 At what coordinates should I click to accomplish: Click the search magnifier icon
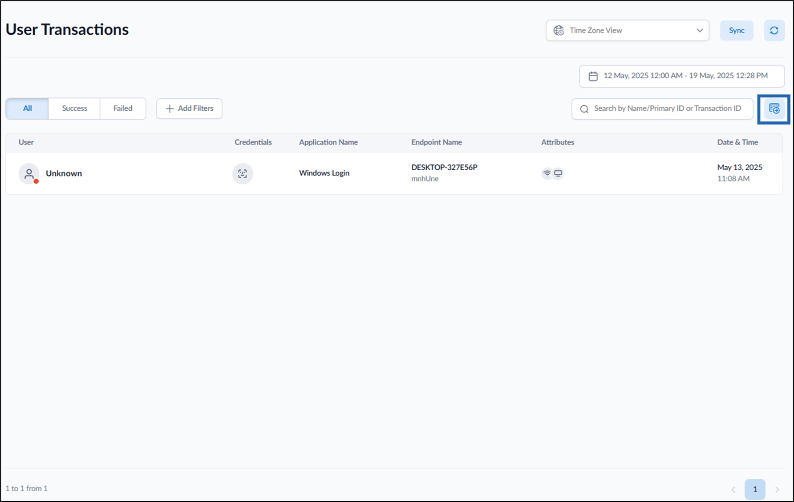584,109
